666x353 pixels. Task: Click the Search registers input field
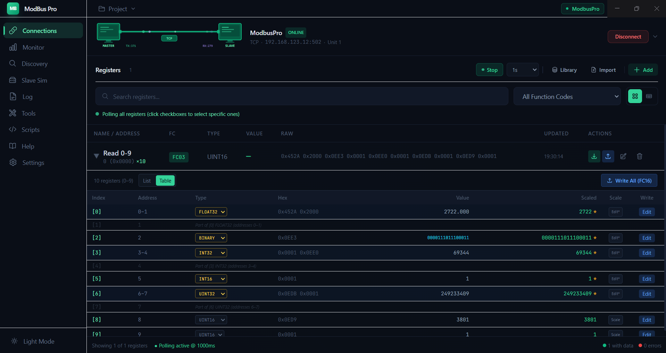(301, 96)
